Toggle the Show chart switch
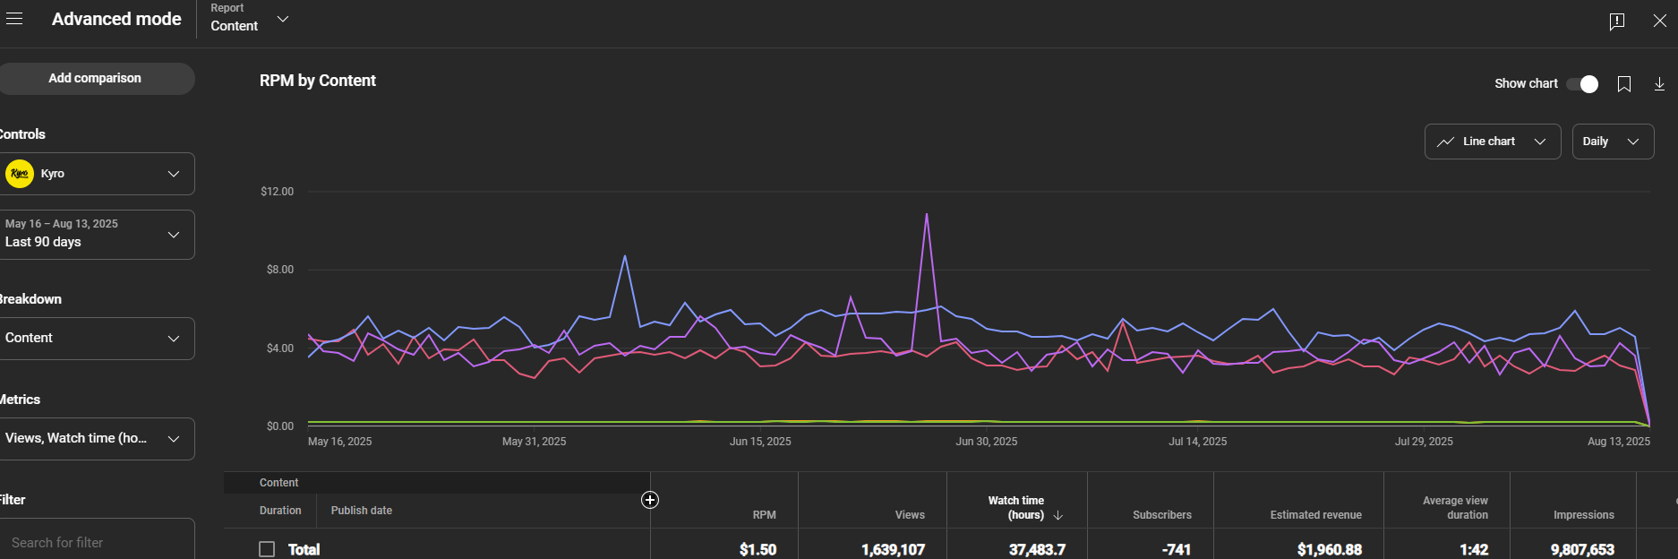Image resolution: width=1678 pixels, height=559 pixels. 1583,83
